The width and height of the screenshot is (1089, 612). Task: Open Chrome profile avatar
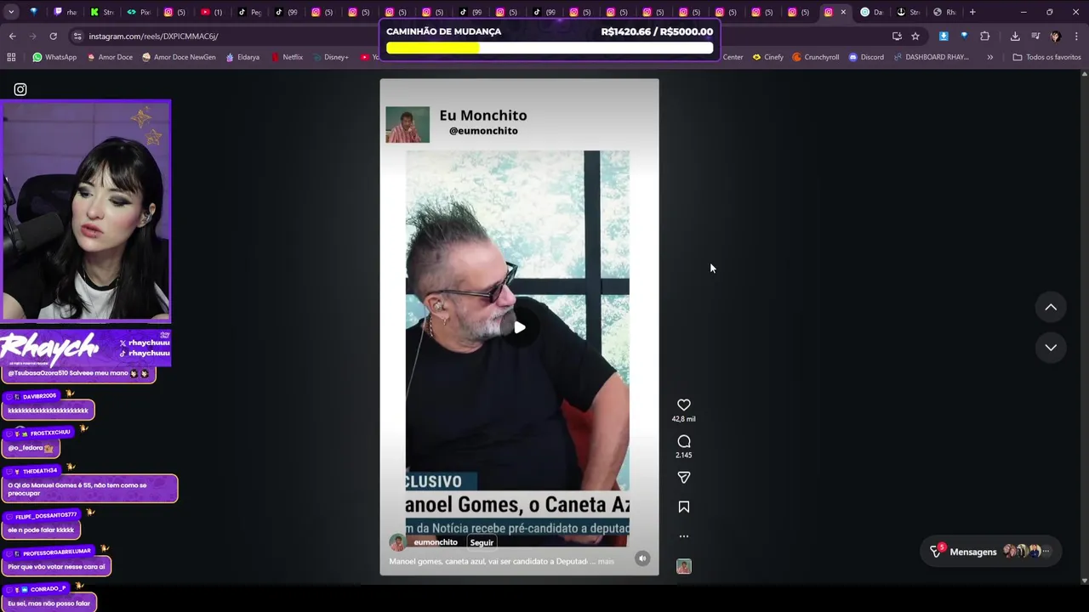[1056, 37]
